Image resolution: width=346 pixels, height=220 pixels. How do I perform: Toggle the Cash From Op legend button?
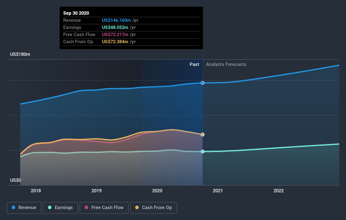pos(153,208)
